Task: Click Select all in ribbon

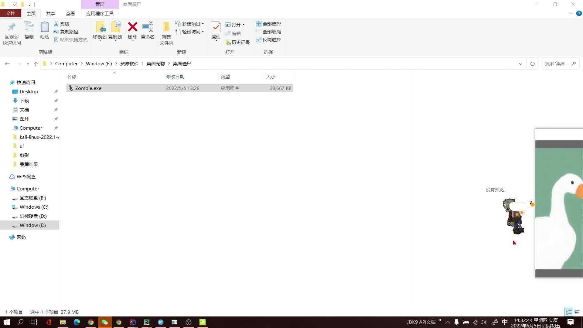Action: 268,24
